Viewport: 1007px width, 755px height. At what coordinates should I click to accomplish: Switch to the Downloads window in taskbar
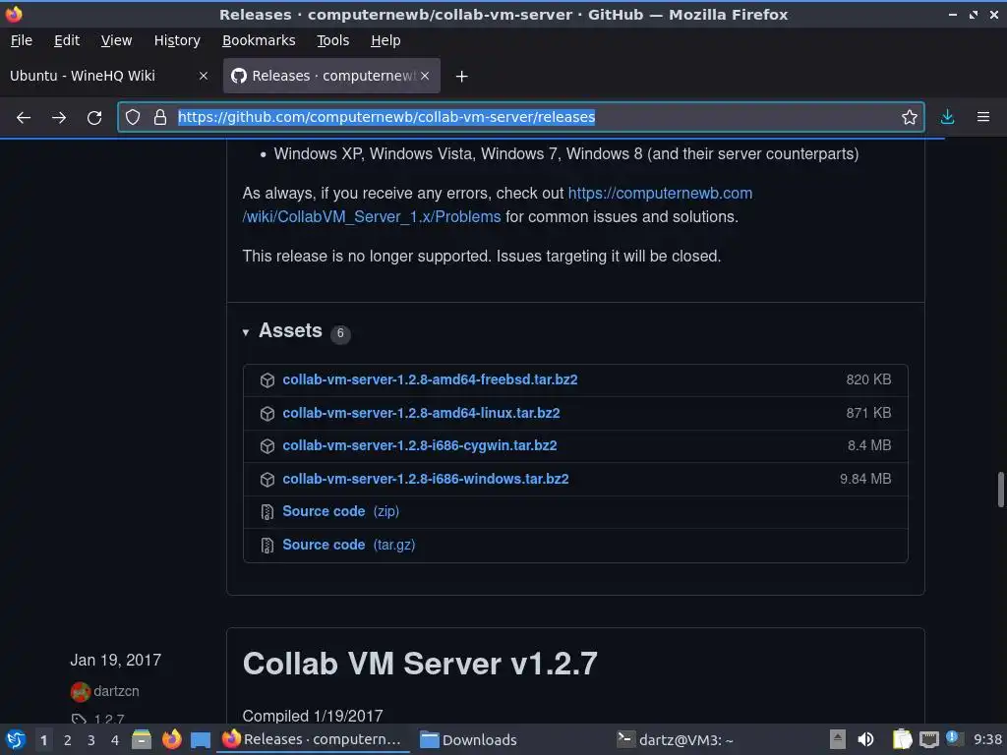pos(468,740)
